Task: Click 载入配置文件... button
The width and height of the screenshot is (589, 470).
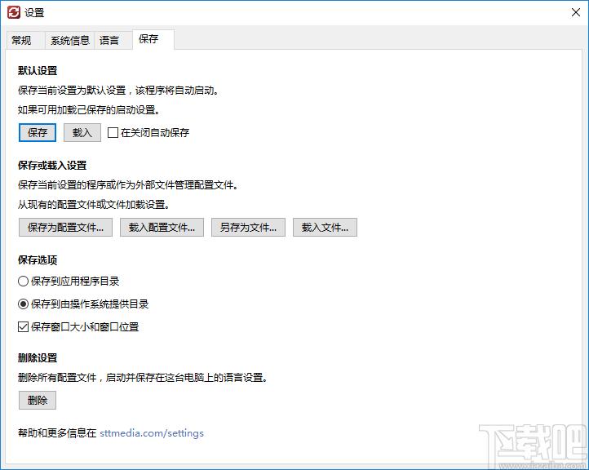Action: click(x=162, y=228)
